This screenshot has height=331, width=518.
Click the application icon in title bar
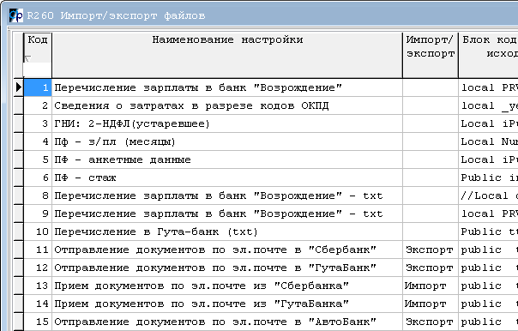pos(15,15)
